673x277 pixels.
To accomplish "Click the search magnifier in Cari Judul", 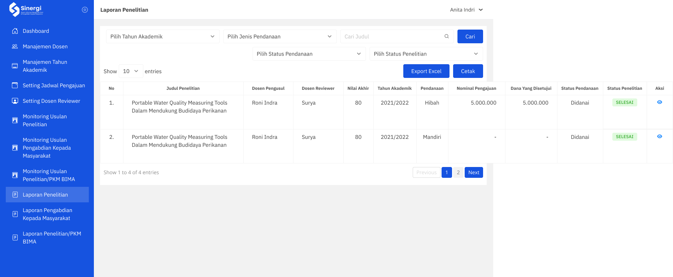I will [x=447, y=36].
